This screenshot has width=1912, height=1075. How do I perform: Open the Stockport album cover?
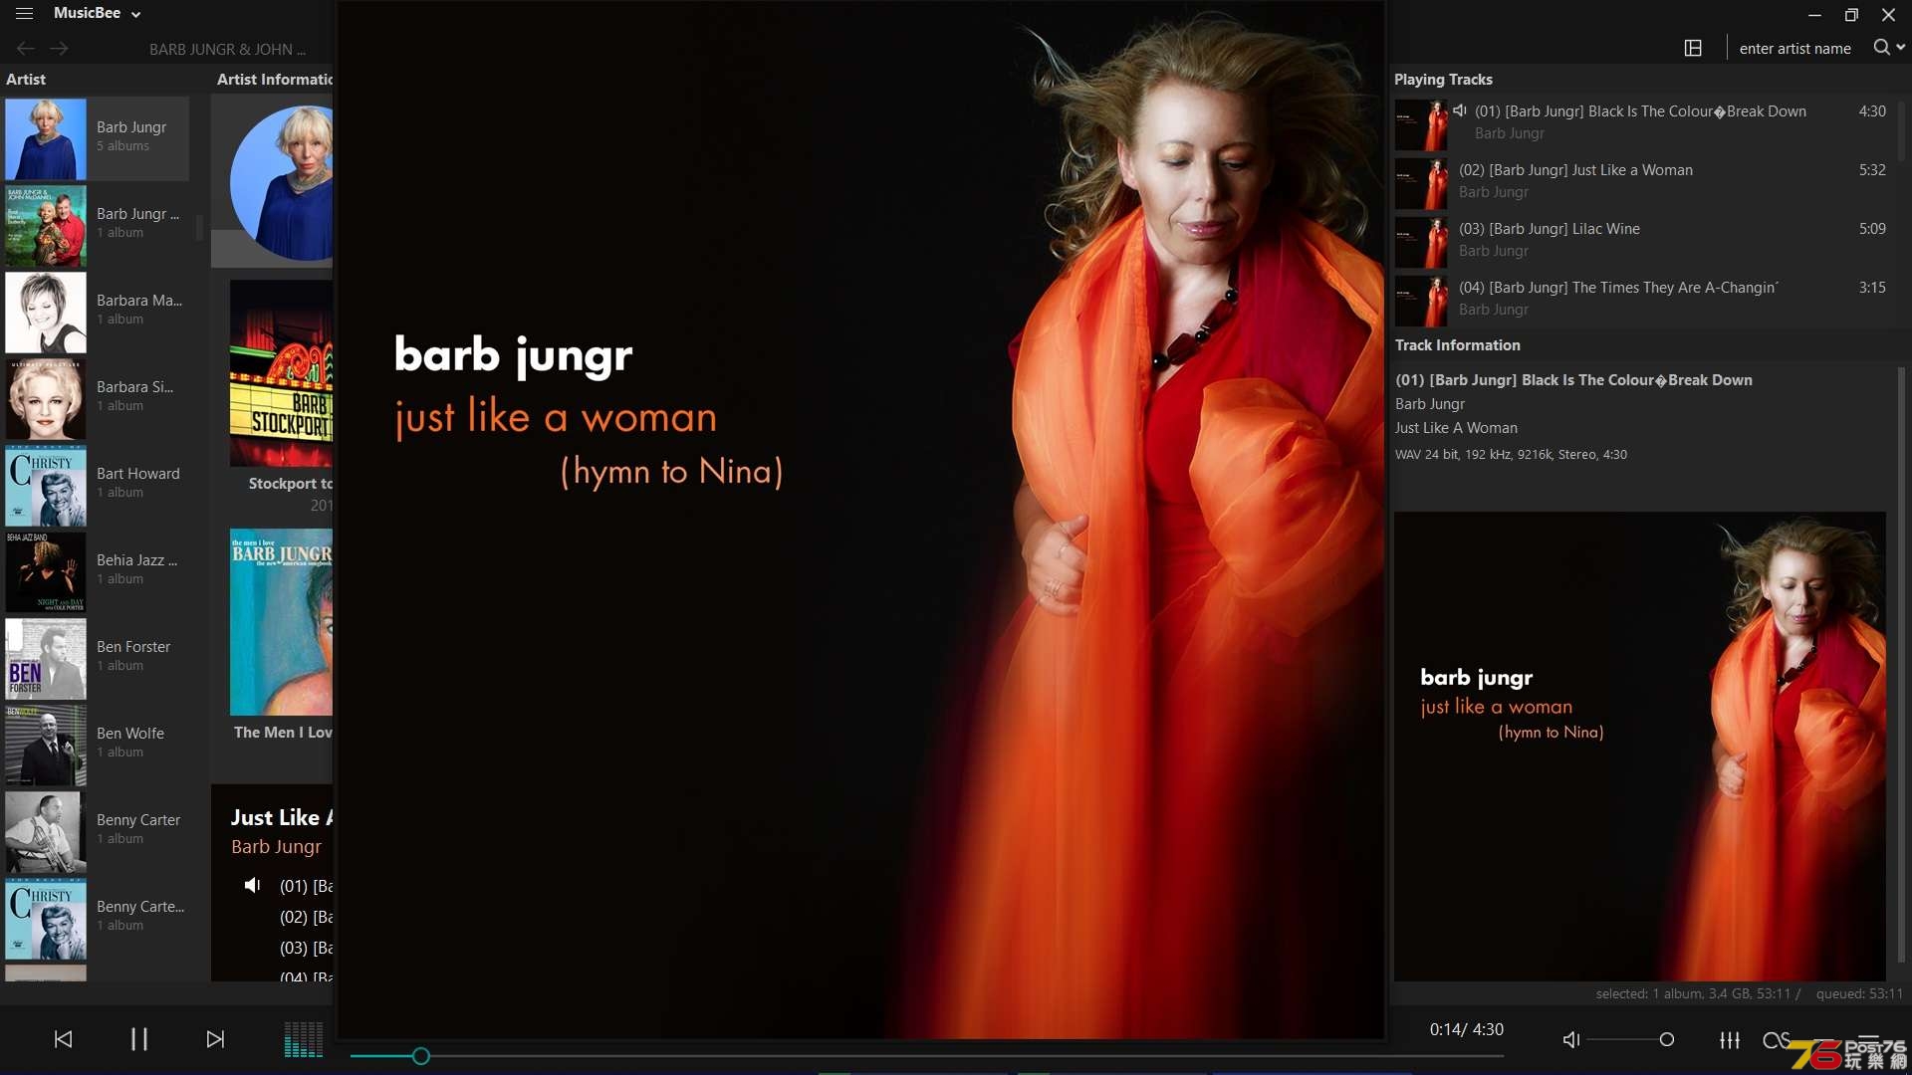(282, 372)
